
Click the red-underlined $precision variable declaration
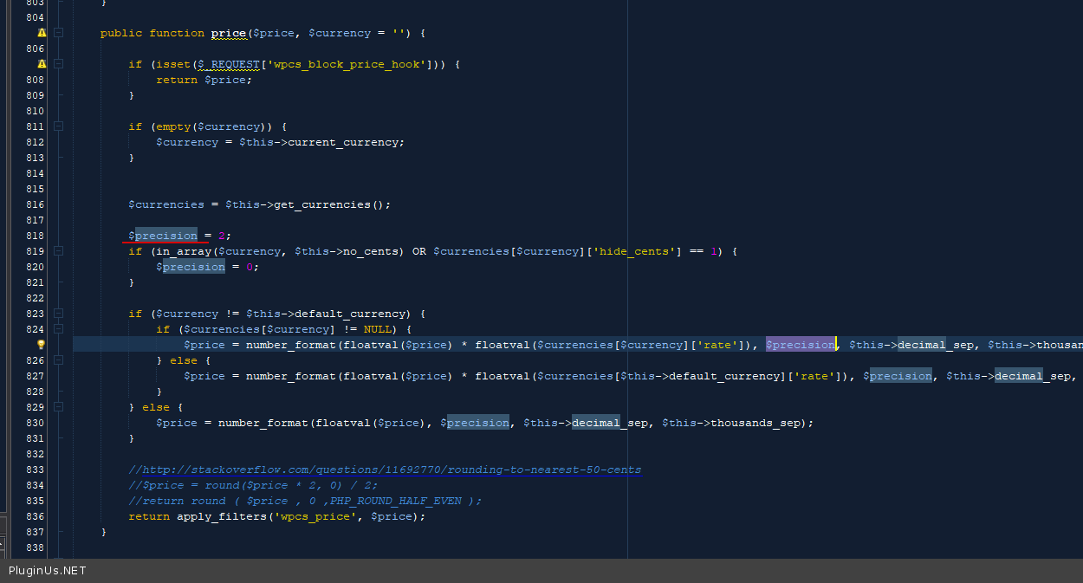click(163, 236)
